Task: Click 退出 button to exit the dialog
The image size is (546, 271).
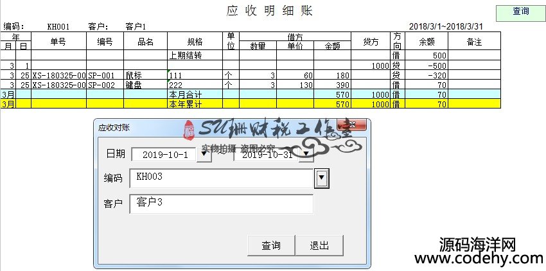Action: [x=319, y=245]
